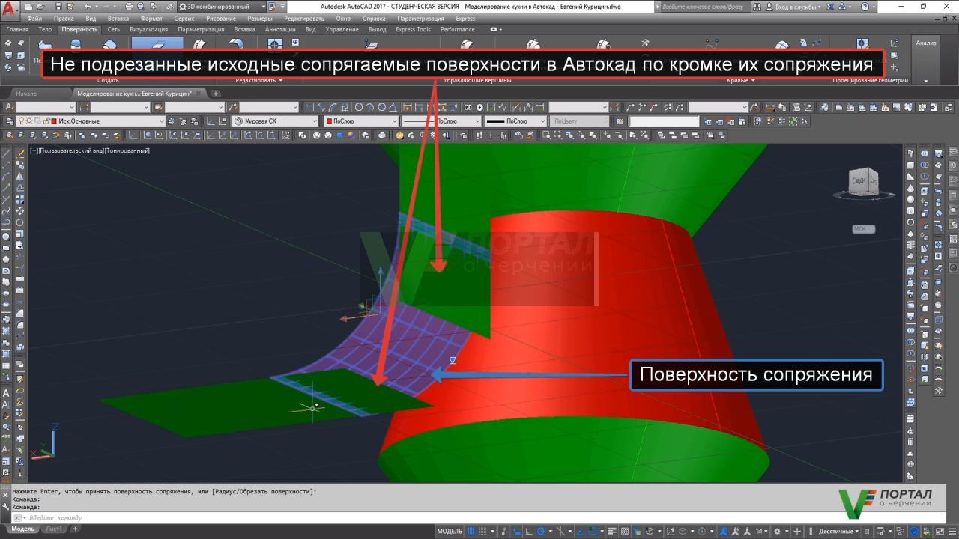The height and width of the screenshot is (539, 959).
Task: Open the Рисование menu
Action: [220, 19]
